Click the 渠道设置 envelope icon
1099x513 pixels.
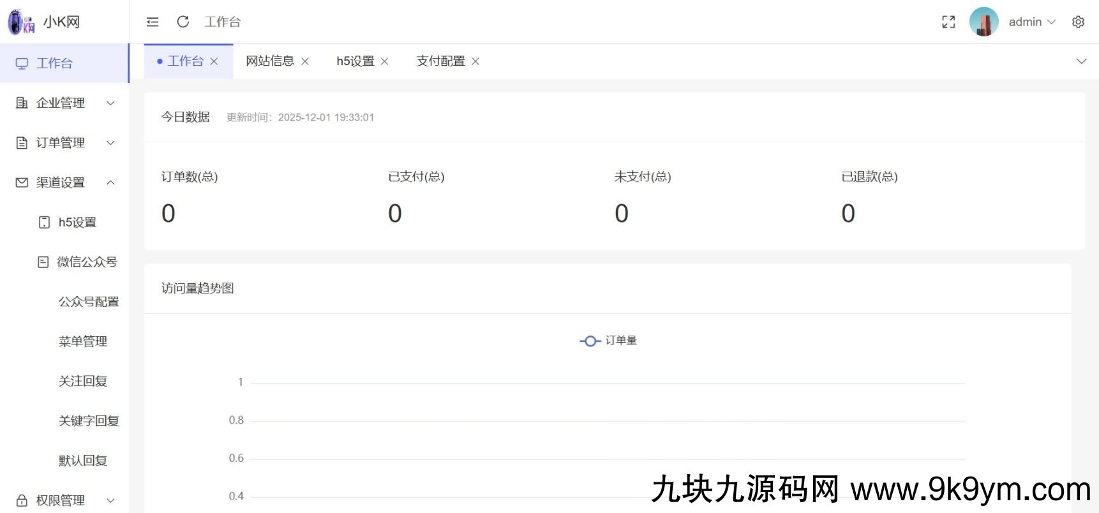[22, 182]
